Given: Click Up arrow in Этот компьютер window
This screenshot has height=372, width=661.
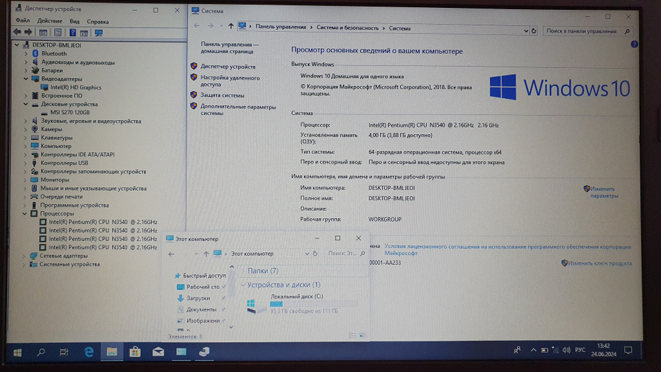Looking at the screenshot, I should [206, 254].
